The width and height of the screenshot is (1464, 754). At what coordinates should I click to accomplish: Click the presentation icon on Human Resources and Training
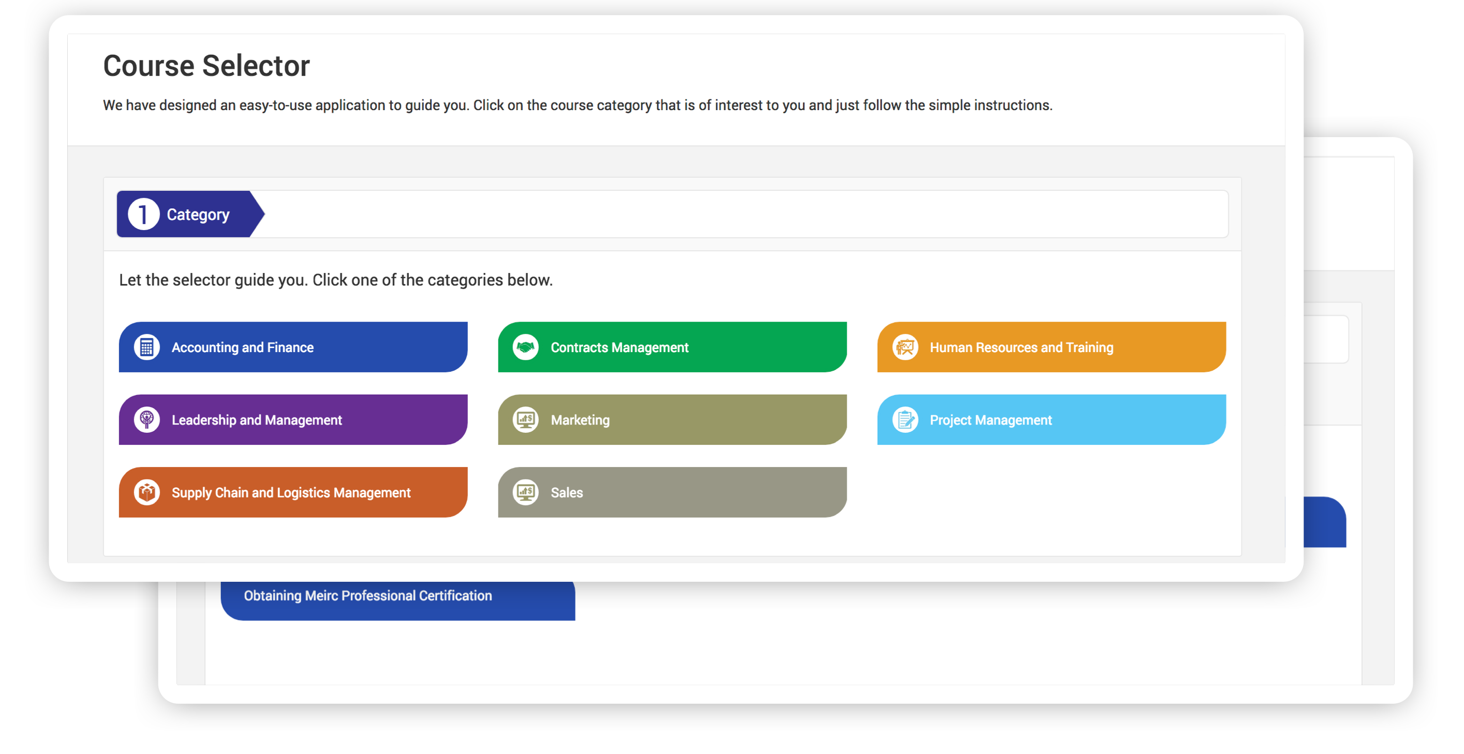(x=905, y=347)
